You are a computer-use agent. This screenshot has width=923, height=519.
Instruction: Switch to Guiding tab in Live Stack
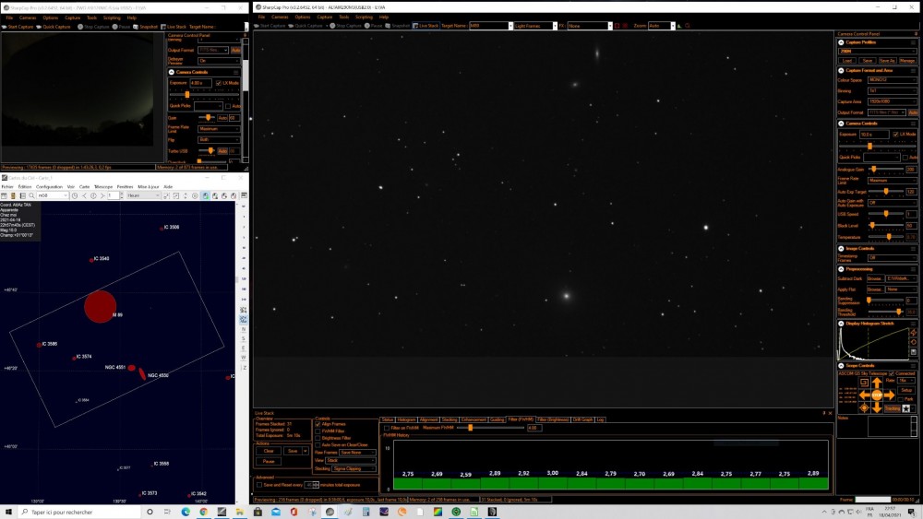pyautogui.click(x=497, y=419)
